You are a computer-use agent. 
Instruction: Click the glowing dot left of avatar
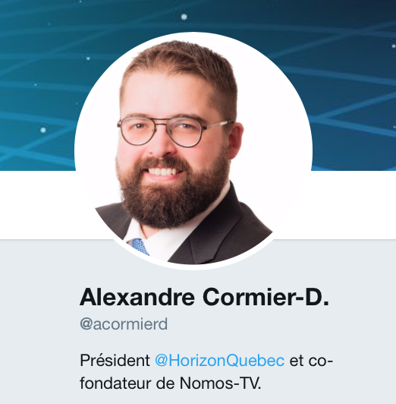tap(43, 130)
